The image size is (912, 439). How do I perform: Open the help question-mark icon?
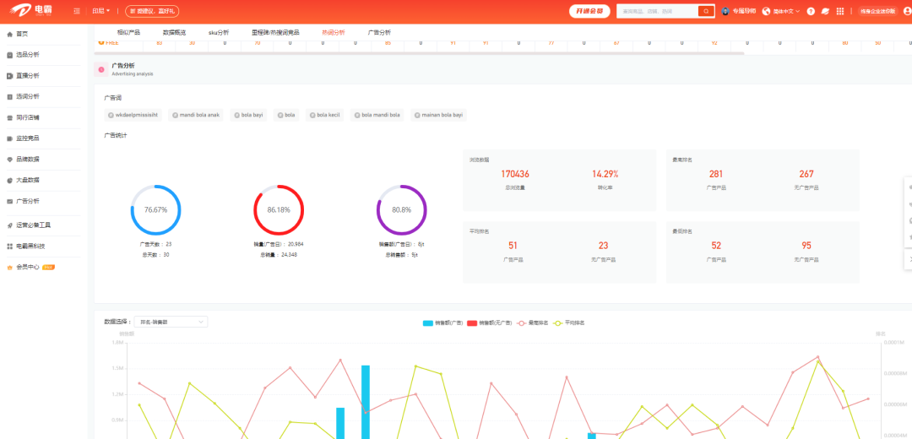click(x=811, y=11)
